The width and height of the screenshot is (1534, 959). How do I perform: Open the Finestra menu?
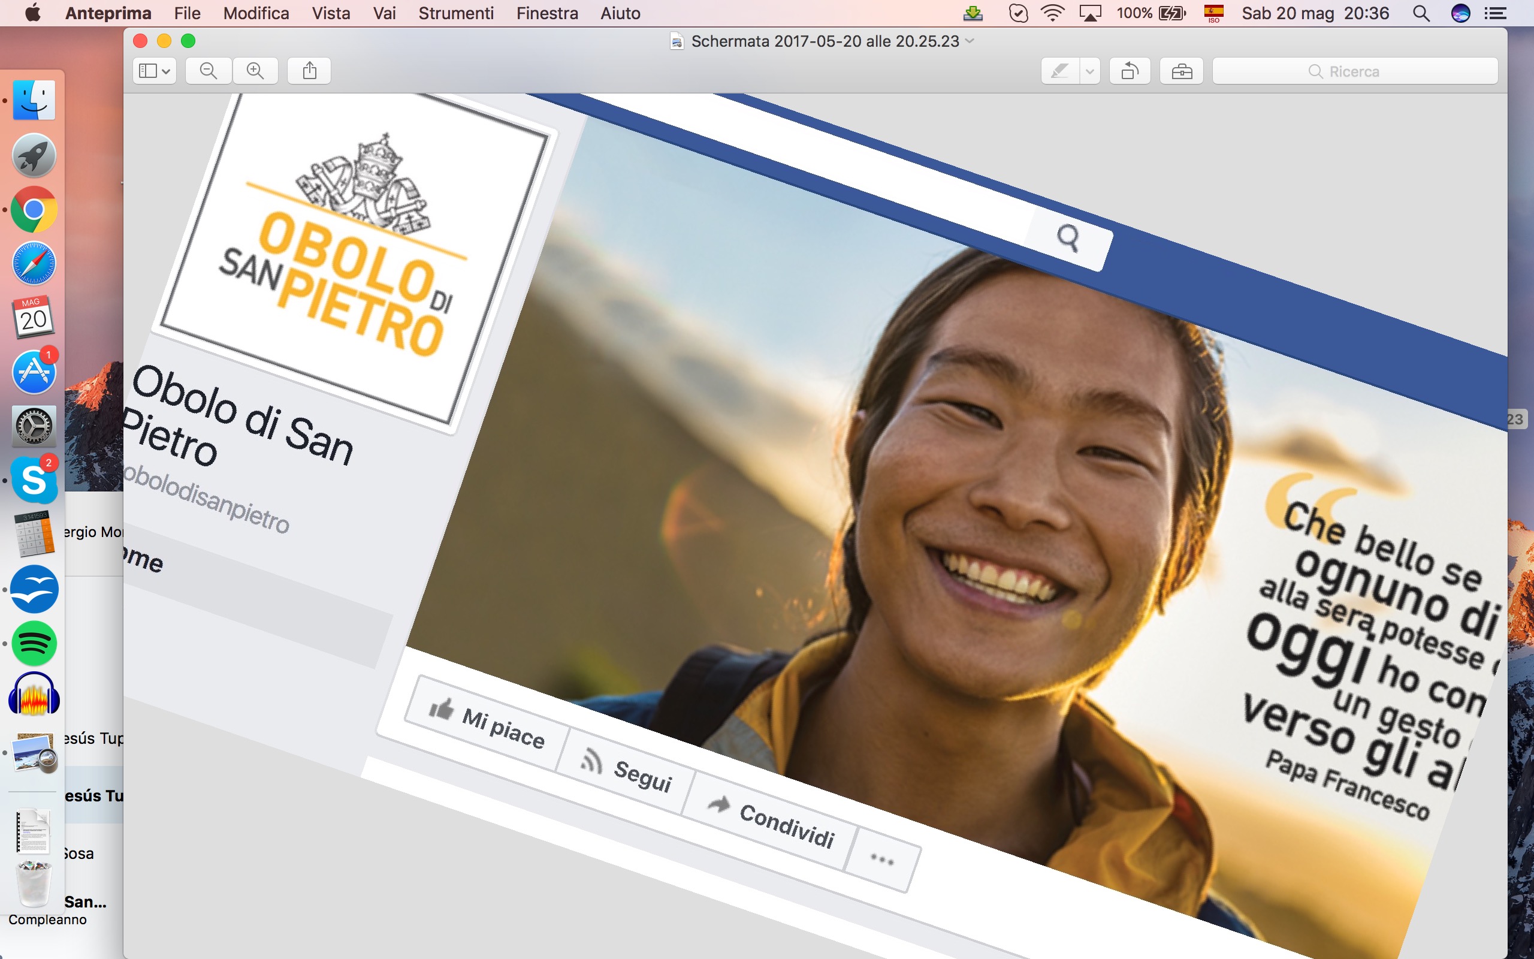546,13
